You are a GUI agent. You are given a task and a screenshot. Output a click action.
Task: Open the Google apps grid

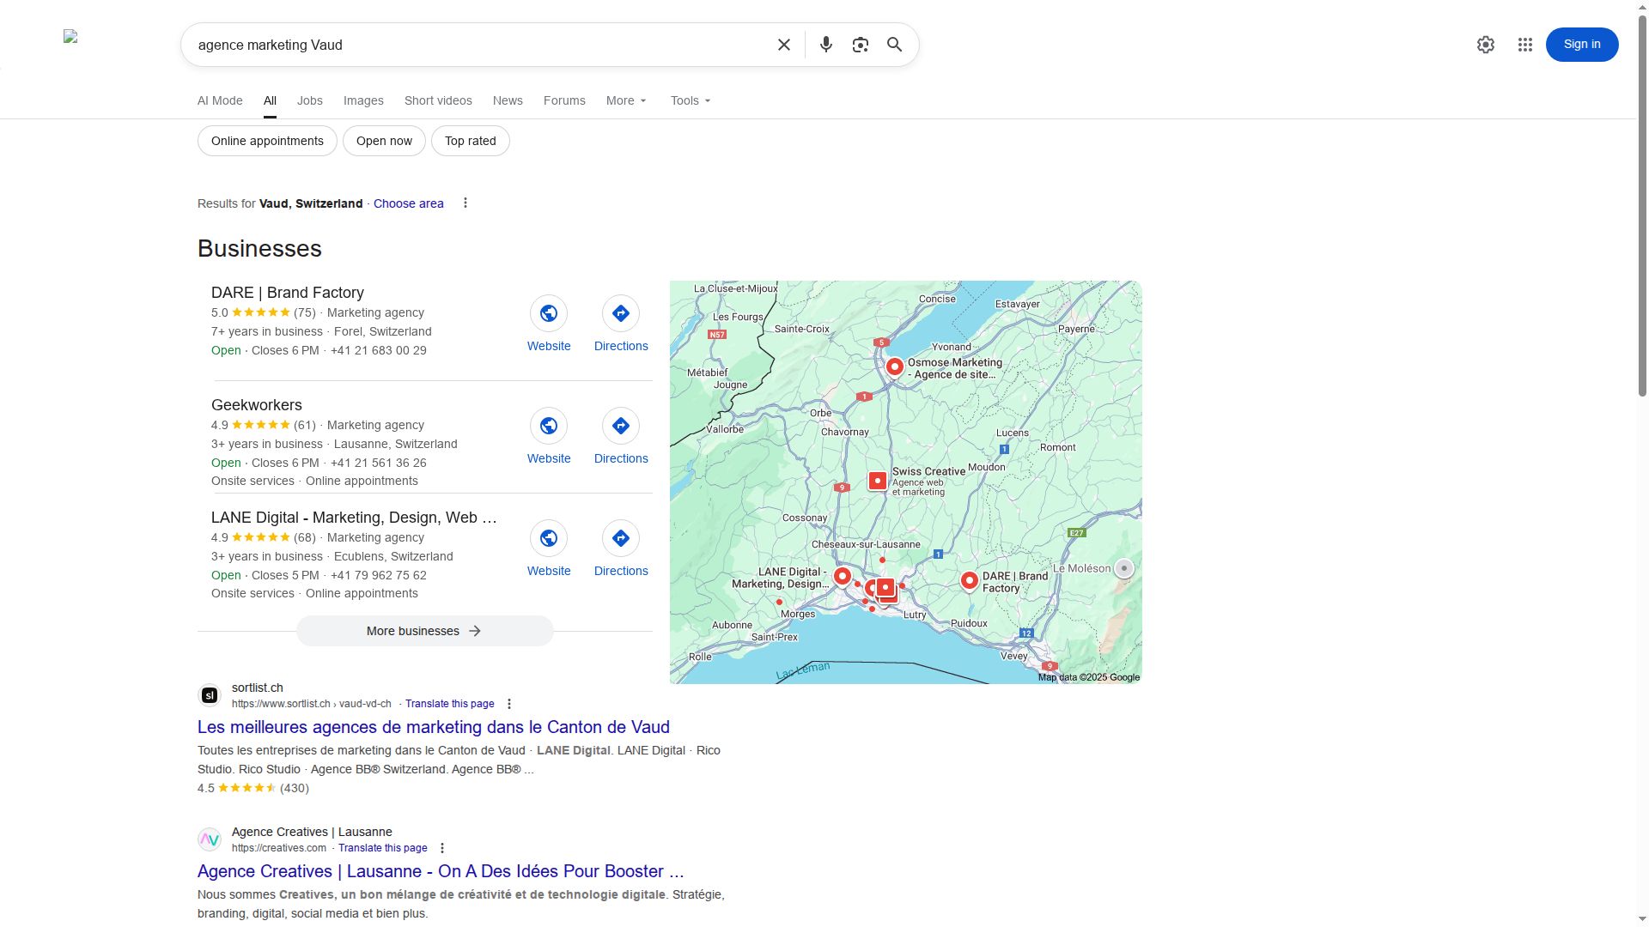(x=1525, y=44)
